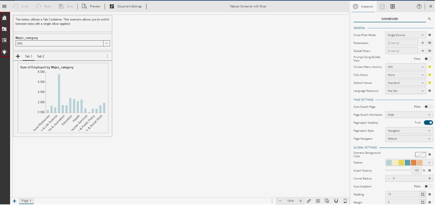The image size is (436, 205).
Task: Open the Page Switch Animation dropdown
Action: coord(409,115)
